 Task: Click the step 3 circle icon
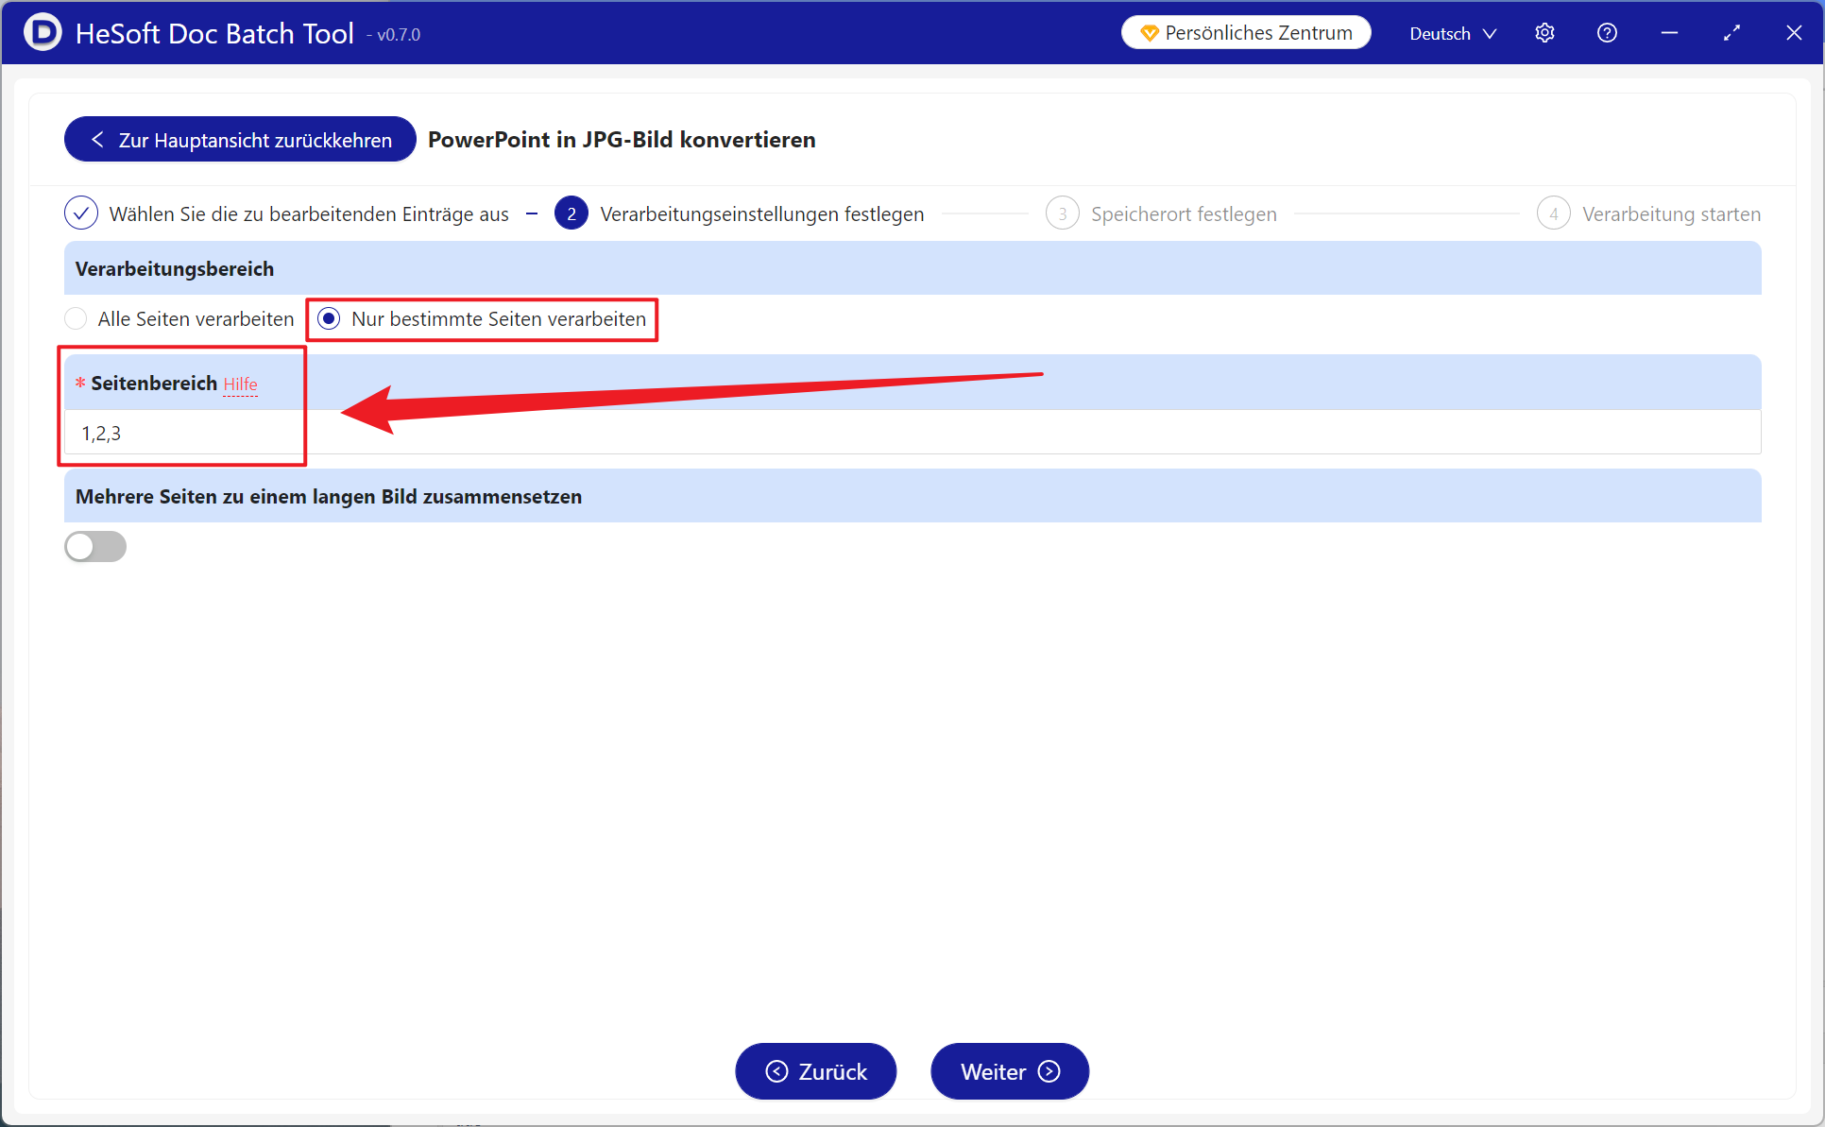click(x=1062, y=213)
